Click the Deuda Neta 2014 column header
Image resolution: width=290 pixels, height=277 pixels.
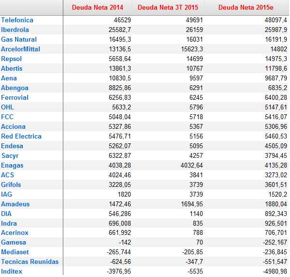97,7
